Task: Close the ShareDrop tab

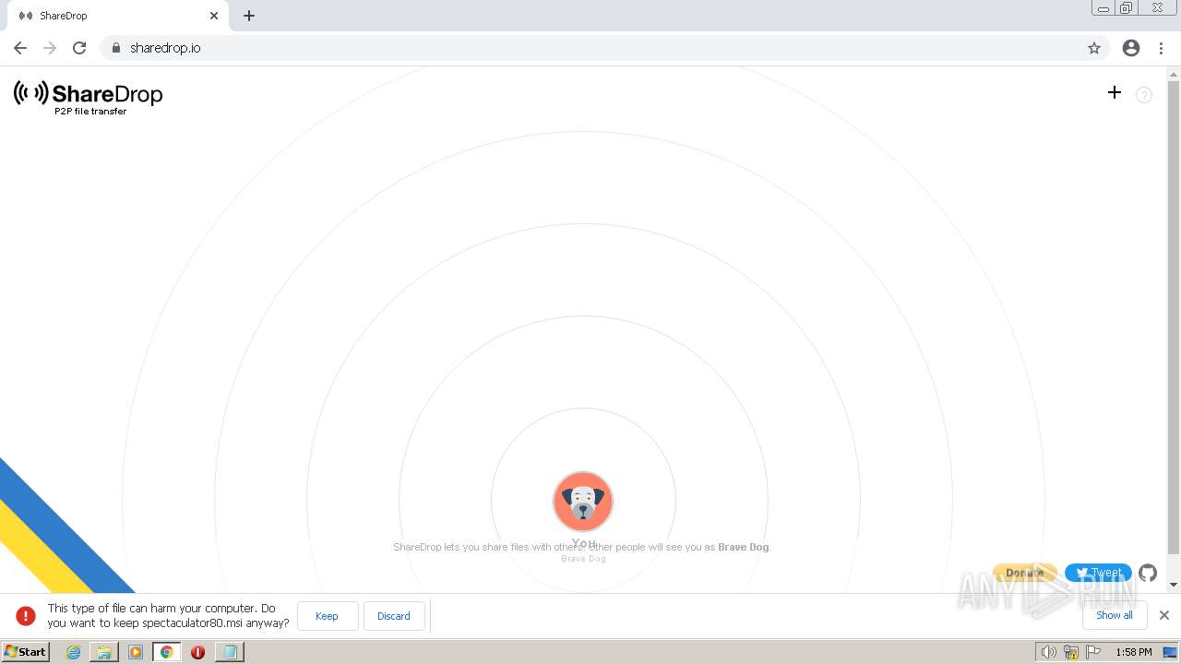Action: click(x=214, y=16)
